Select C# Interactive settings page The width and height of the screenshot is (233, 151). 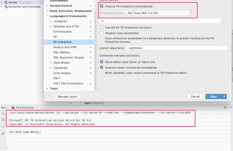62,32
